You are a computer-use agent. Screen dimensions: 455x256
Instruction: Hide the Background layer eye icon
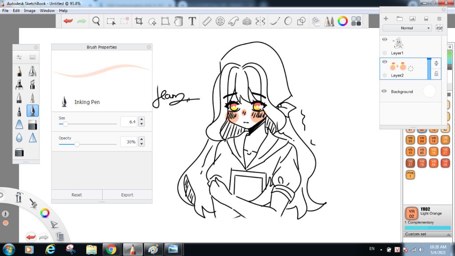(384, 91)
